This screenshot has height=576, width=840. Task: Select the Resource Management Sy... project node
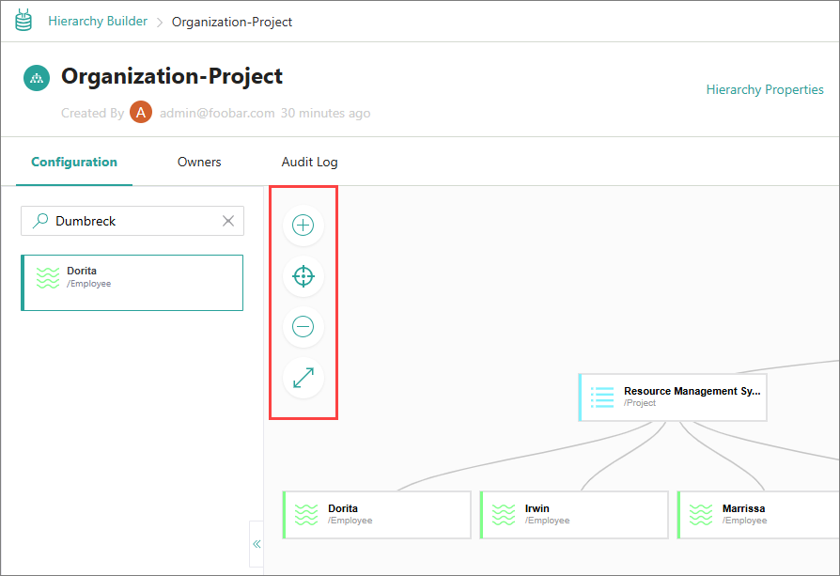tap(673, 397)
